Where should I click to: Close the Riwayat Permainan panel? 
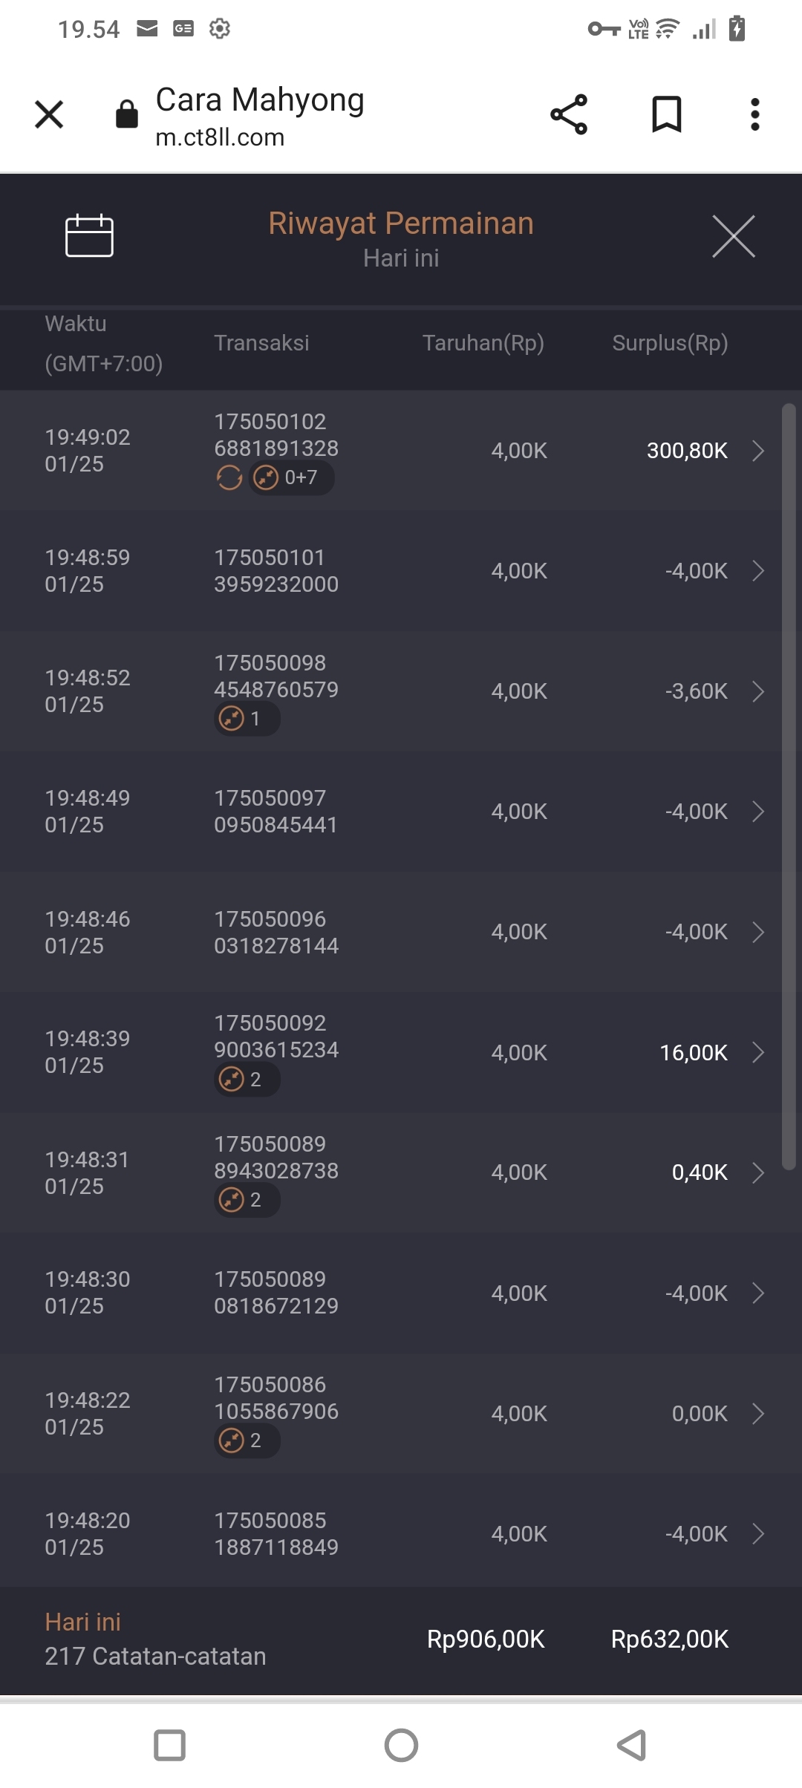(733, 237)
